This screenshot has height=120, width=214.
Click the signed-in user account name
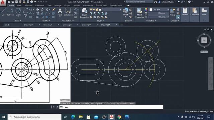(x=168, y=2)
